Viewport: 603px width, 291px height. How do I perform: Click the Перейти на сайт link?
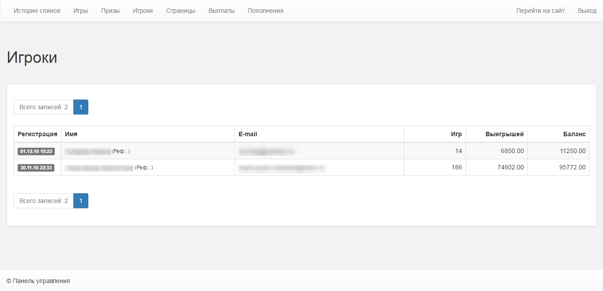point(540,11)
